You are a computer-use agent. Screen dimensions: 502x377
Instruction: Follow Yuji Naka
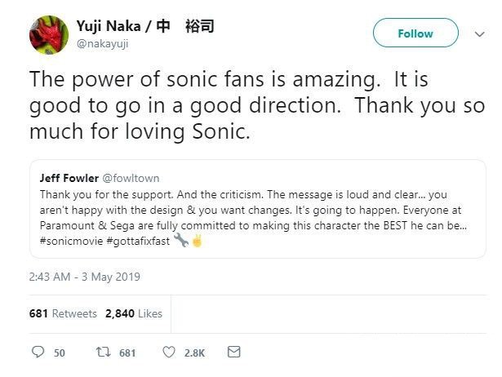(x=415, y=33)
